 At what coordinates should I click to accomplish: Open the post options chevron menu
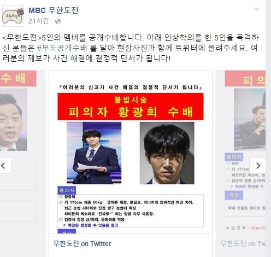256,9
